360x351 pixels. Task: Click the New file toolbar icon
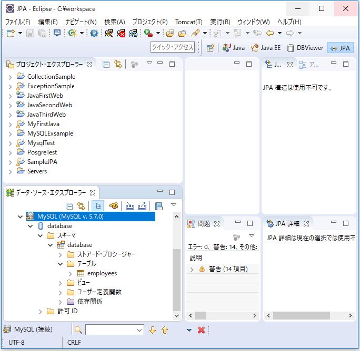point(10,33)
